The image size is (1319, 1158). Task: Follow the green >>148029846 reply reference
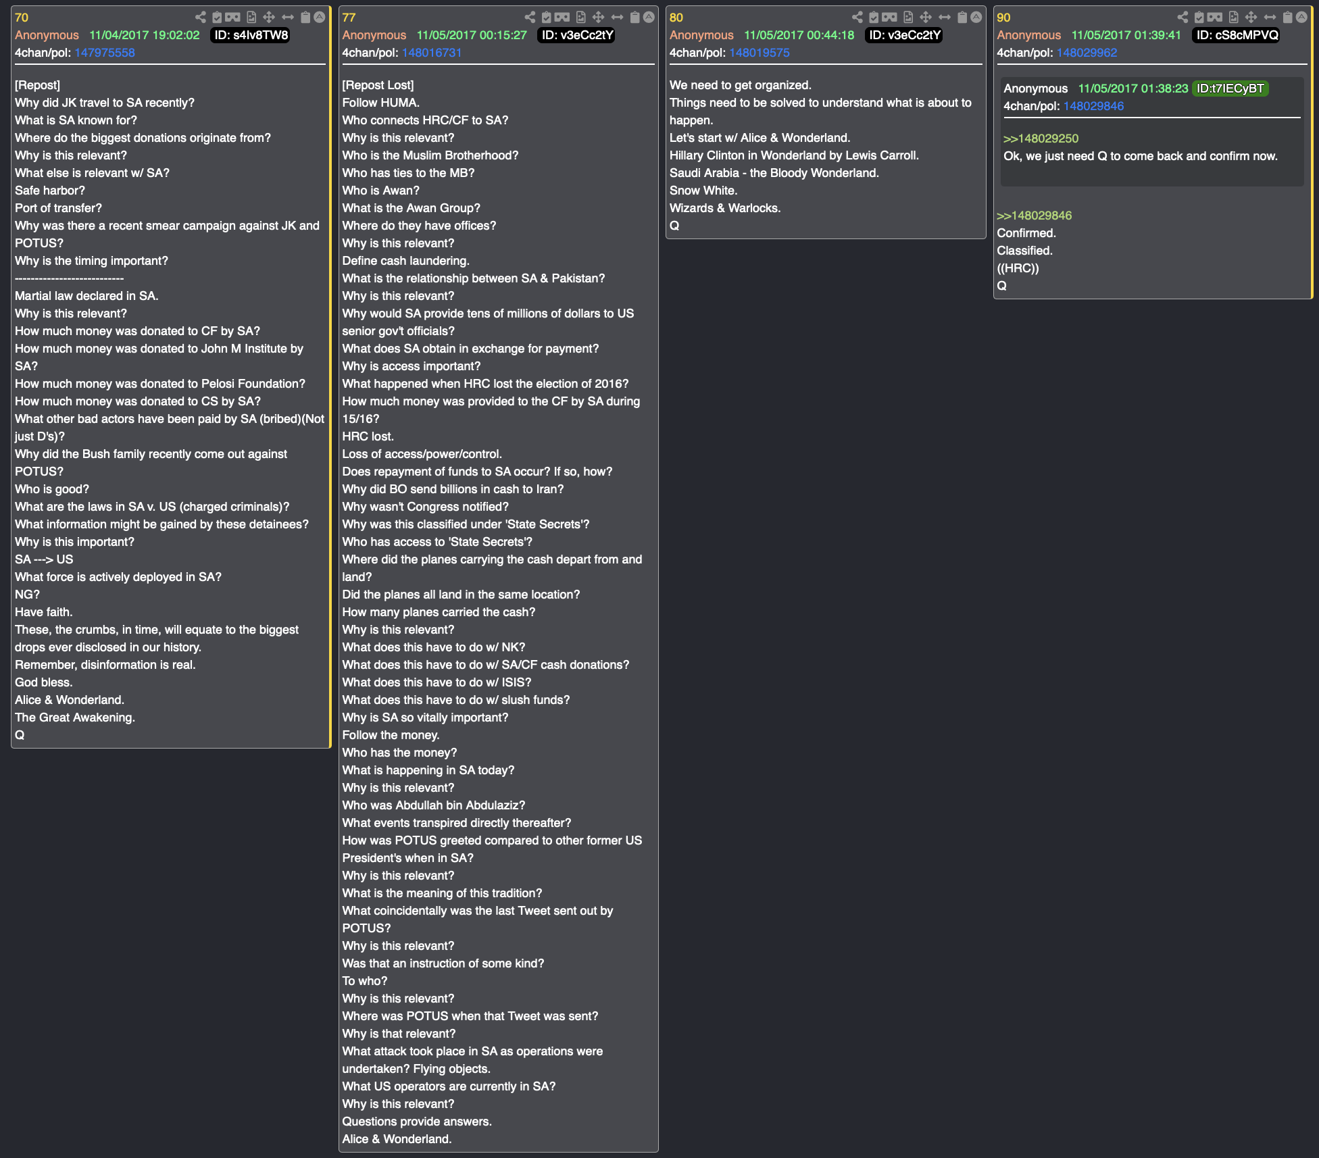pyautogui.click(x=1035, y=216)
